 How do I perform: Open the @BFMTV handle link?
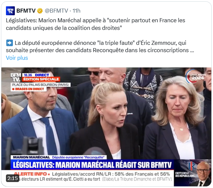click(56, 11)
